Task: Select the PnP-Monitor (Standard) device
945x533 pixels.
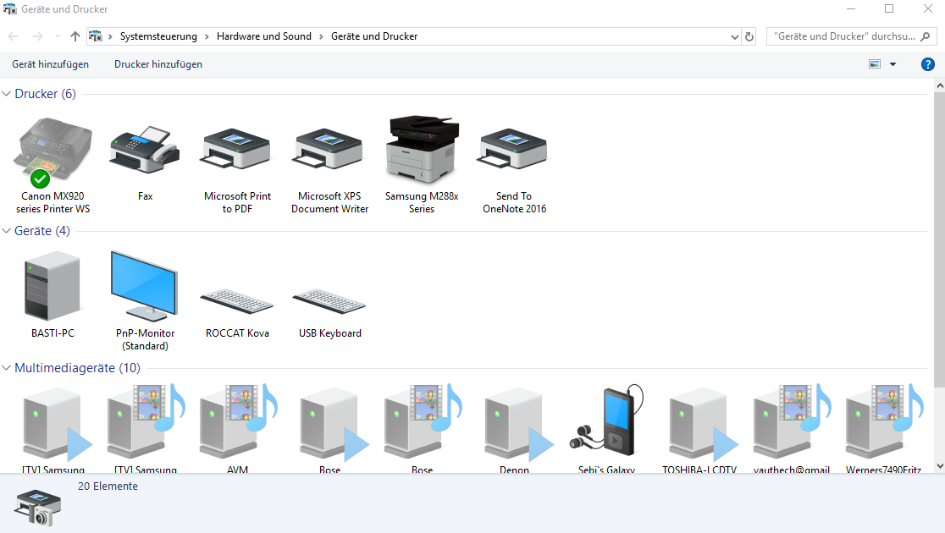Action: 145,286
